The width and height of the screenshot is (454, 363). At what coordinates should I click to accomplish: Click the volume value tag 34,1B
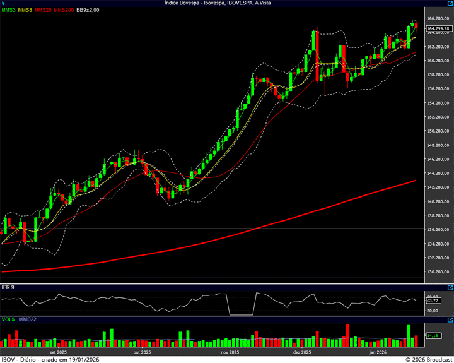(x=433, y=336)
